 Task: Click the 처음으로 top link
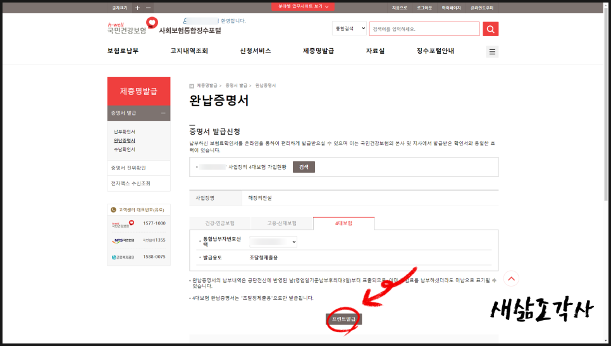pyautogui.click(x=399, y=8)
